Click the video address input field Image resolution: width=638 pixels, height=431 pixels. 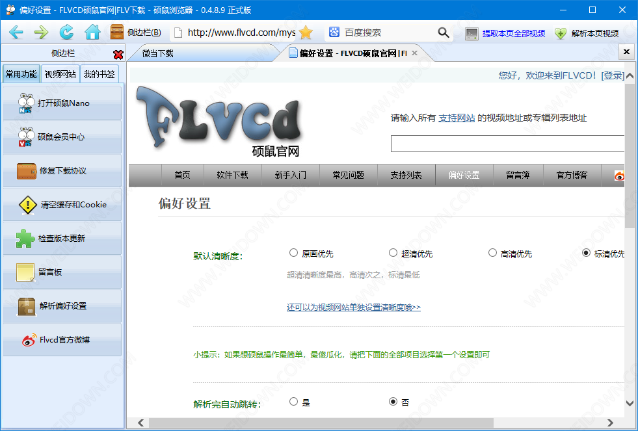(507, 144)
